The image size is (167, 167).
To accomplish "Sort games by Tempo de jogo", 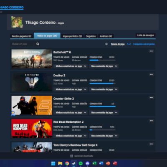I will point(118,44).
